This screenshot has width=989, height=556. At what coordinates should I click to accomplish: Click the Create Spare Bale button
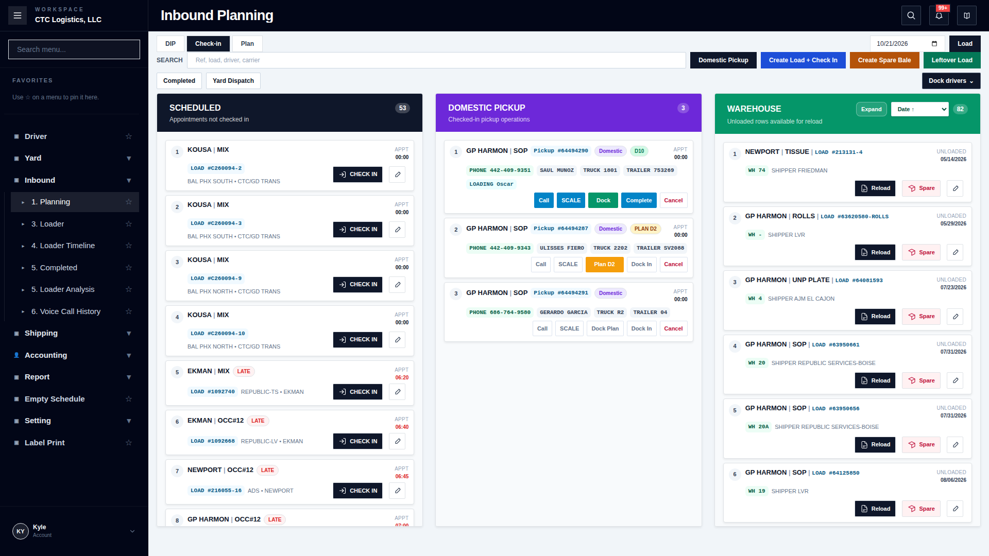[884, 60]
